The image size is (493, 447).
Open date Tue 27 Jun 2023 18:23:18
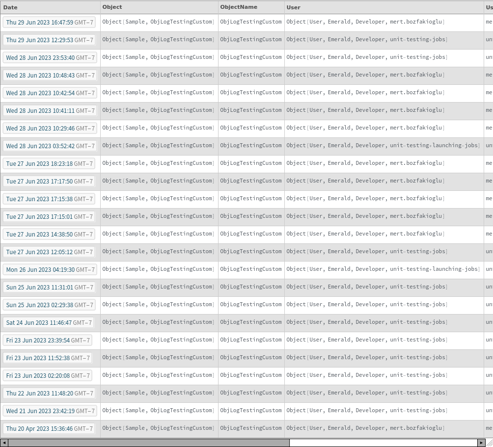(x=49, y=164)
